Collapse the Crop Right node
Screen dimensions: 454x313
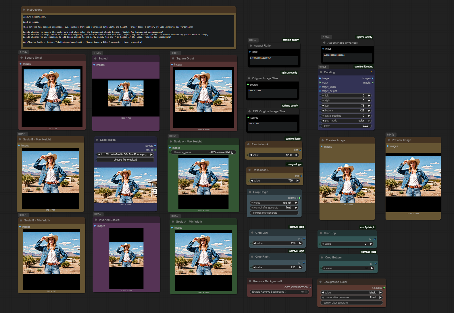pyautogui.click(x=252, y=257)
